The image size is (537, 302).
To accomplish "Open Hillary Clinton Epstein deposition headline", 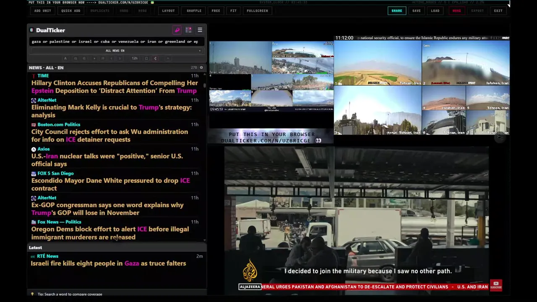I will [x=115, y=87].
